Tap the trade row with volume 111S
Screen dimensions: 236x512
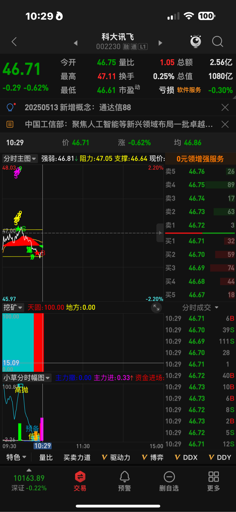click(200, 341)
